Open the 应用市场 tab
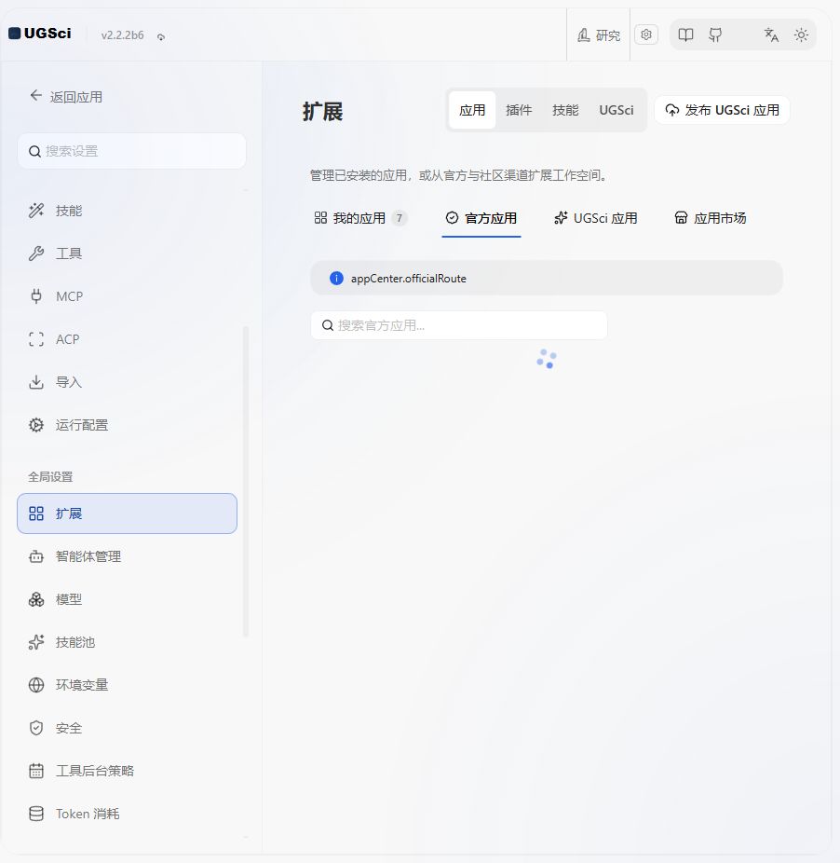 coord(711,218)
